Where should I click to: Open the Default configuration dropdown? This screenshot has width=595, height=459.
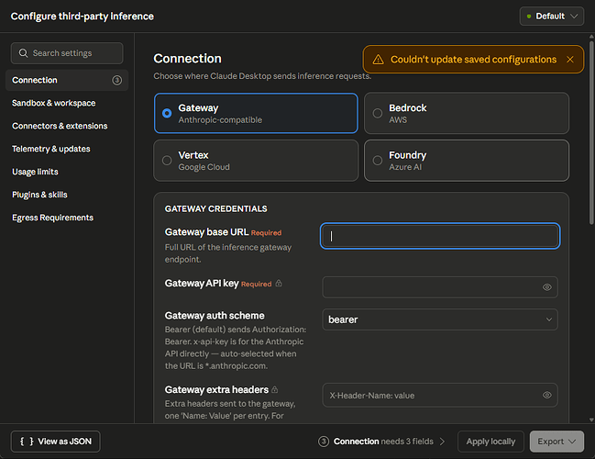pyautogui.click(x=551, y=17)
